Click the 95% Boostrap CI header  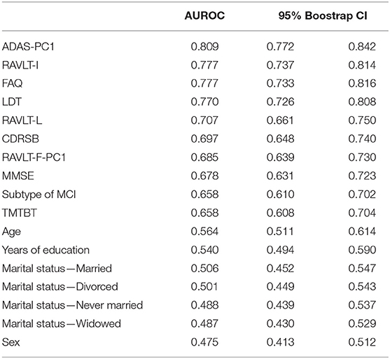[323, 16]
